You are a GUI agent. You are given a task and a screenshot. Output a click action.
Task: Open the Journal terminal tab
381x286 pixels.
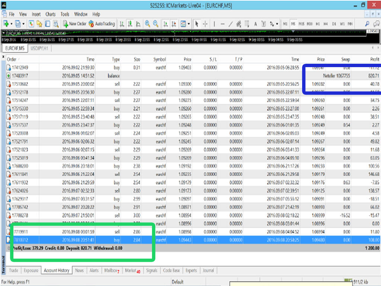click(x=208, y=270)
